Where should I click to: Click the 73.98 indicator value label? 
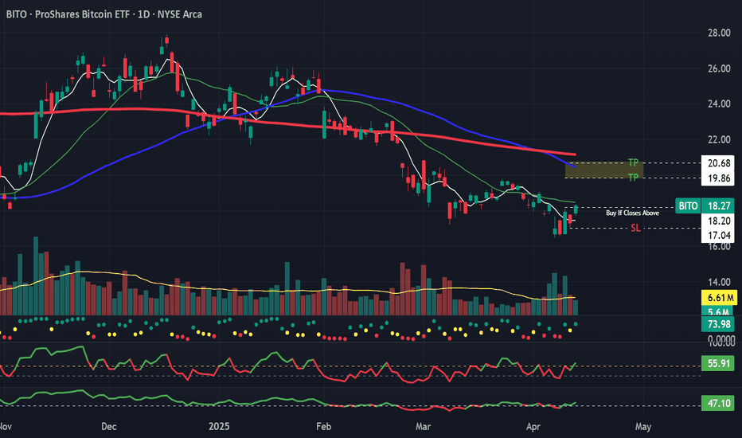click(718, 324)
